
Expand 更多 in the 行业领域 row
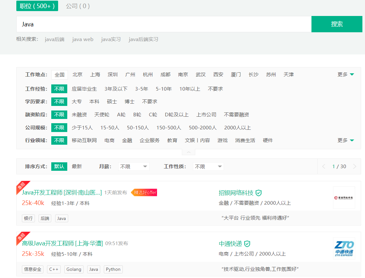click(x=346, y=140)
